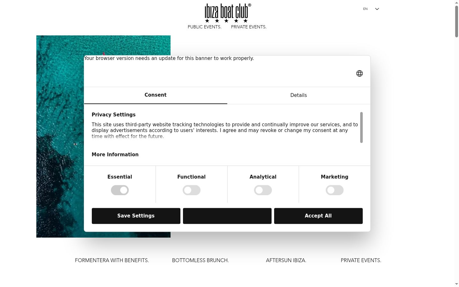Select the Consent tab
The width and height of the screenshot is (459, 287).
point(156,95)
